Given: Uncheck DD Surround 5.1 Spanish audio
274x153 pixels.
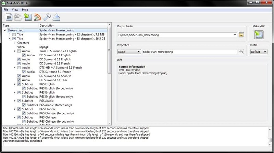Looking at the screenshot, I should 19,76.
